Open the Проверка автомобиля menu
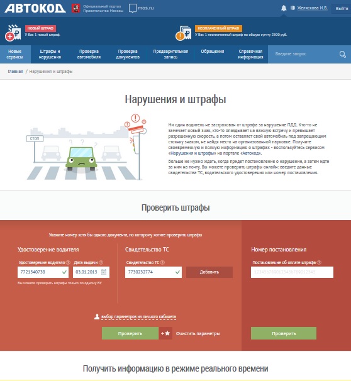The image size is (351, 381). tap(89, 54)
